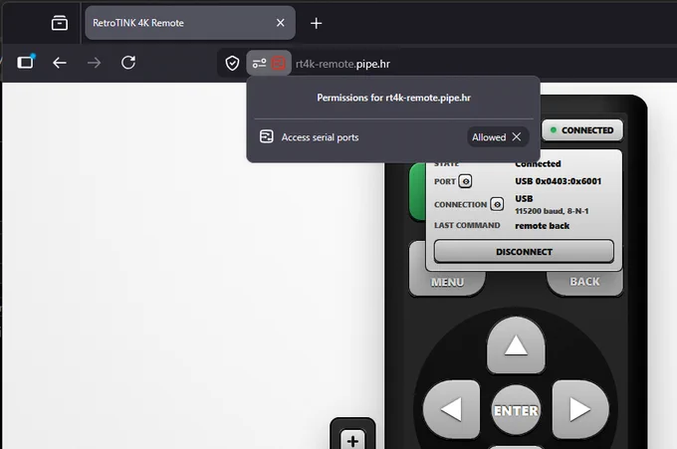Click the DISCONNECT button
Viewport: 677px width, 449px height.
coord(524,252)
